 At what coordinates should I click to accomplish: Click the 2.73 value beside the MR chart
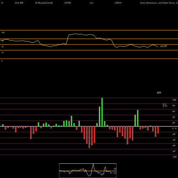point(165,106)
